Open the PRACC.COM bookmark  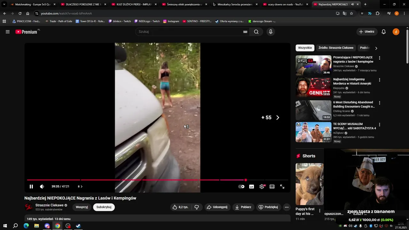[26, 21]
